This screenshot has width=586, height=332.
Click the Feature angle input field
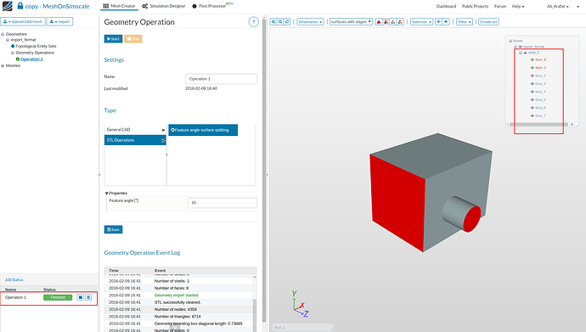[223, 203]
